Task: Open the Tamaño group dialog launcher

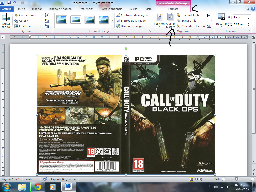Action: (249, 31)
